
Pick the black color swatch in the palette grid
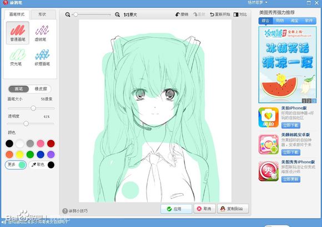9,143
